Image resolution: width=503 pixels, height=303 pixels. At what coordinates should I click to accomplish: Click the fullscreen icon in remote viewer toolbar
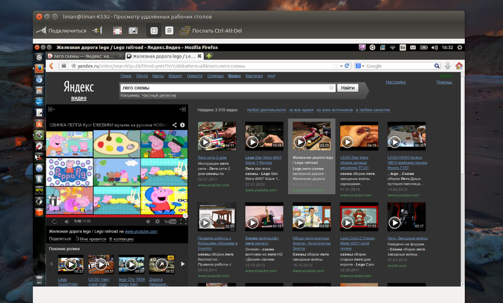click(118, 30)
